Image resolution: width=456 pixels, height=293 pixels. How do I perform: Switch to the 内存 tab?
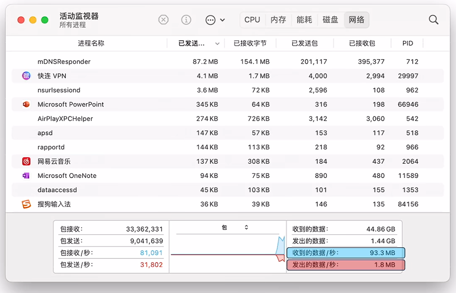(278, 20)
